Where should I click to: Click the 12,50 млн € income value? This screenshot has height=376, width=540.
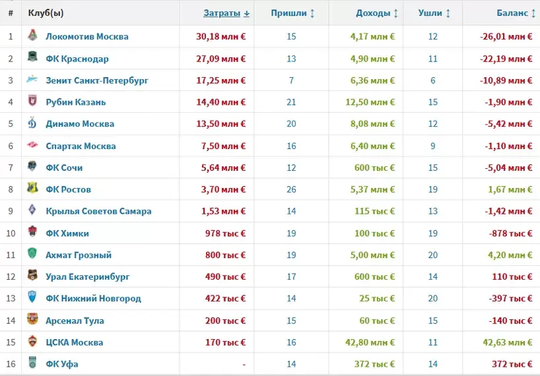370,102
